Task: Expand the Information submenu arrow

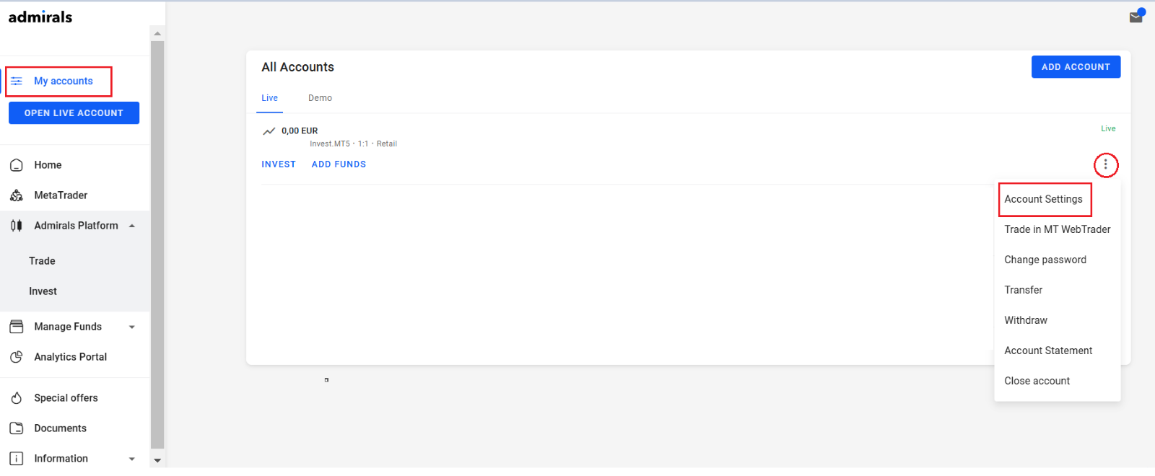Action: 132,459
